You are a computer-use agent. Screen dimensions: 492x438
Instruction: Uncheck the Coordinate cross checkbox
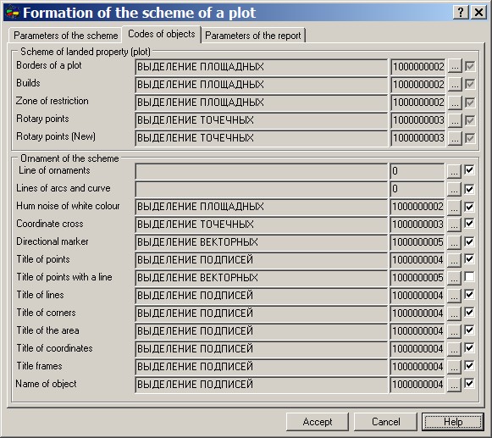pos(469,224)
